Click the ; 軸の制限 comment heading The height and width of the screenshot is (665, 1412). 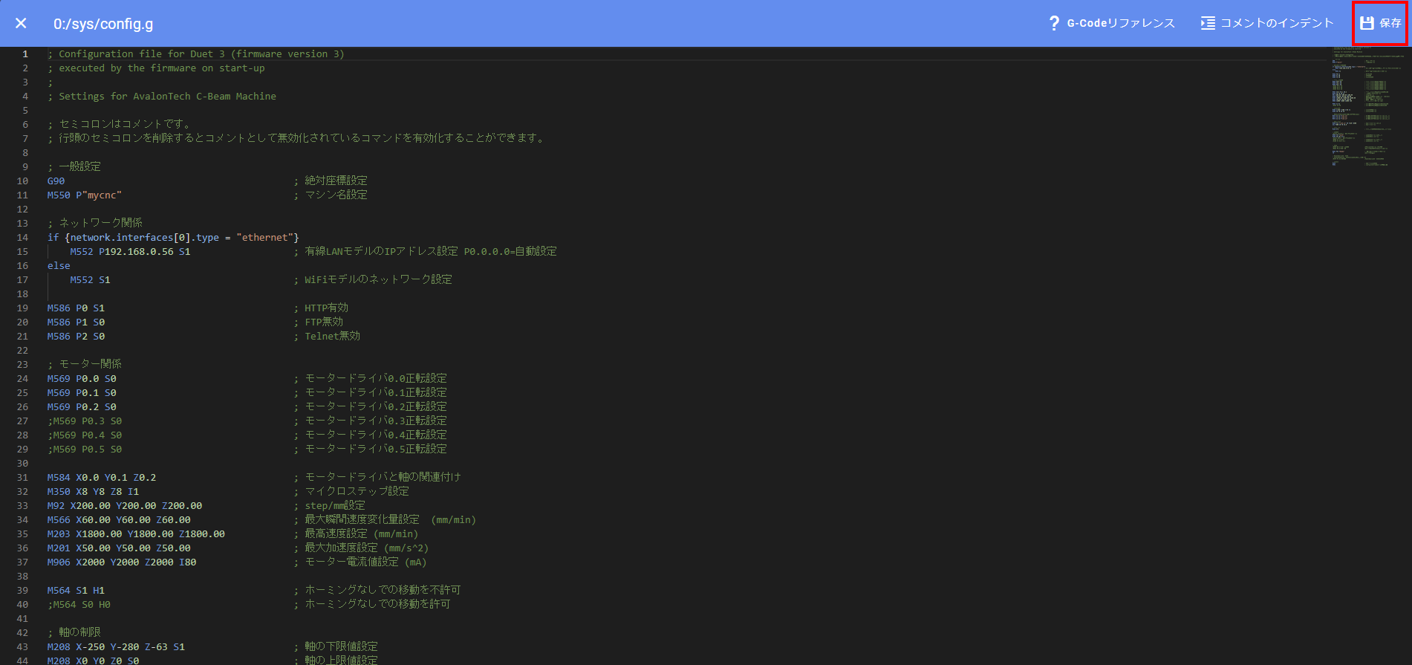[74, 633]
